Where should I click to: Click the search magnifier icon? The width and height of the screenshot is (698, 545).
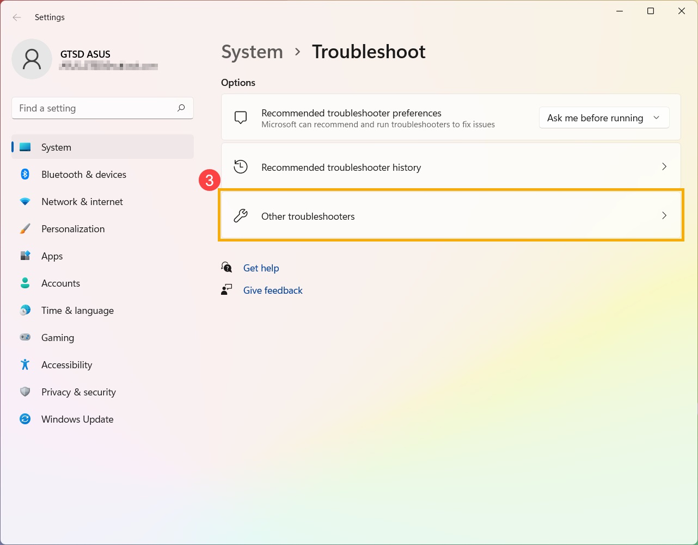point(181,108)
